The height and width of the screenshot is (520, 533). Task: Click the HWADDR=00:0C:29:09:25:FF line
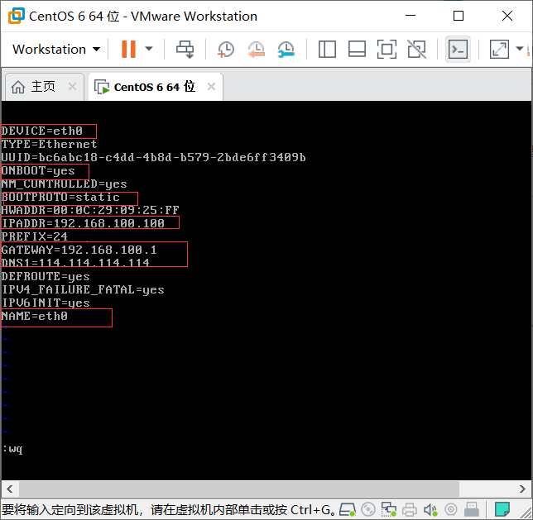pos(90,211)
